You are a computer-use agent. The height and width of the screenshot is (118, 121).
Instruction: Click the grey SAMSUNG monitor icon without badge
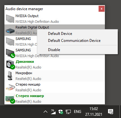pyautogui.click(x=10, y=42)
